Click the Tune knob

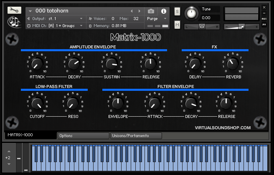click(191, 13)
